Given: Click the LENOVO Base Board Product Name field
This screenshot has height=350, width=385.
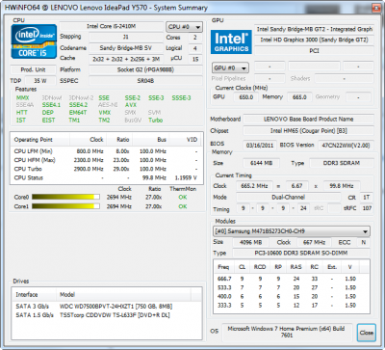Looking at the screenshot, I should pyautogui.click(x=308, y=120).
